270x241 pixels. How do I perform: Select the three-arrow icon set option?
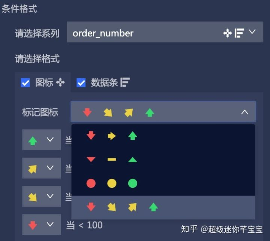point(163,136)
